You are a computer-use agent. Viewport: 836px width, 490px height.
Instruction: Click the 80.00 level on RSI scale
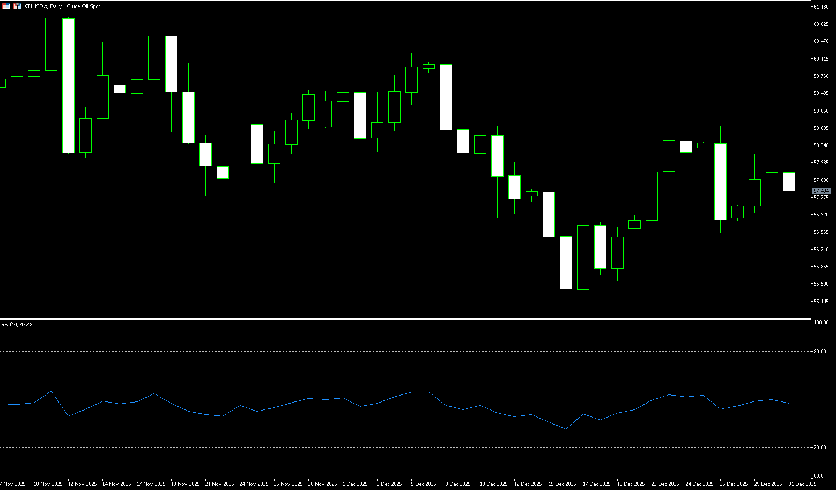pos(819,352)
